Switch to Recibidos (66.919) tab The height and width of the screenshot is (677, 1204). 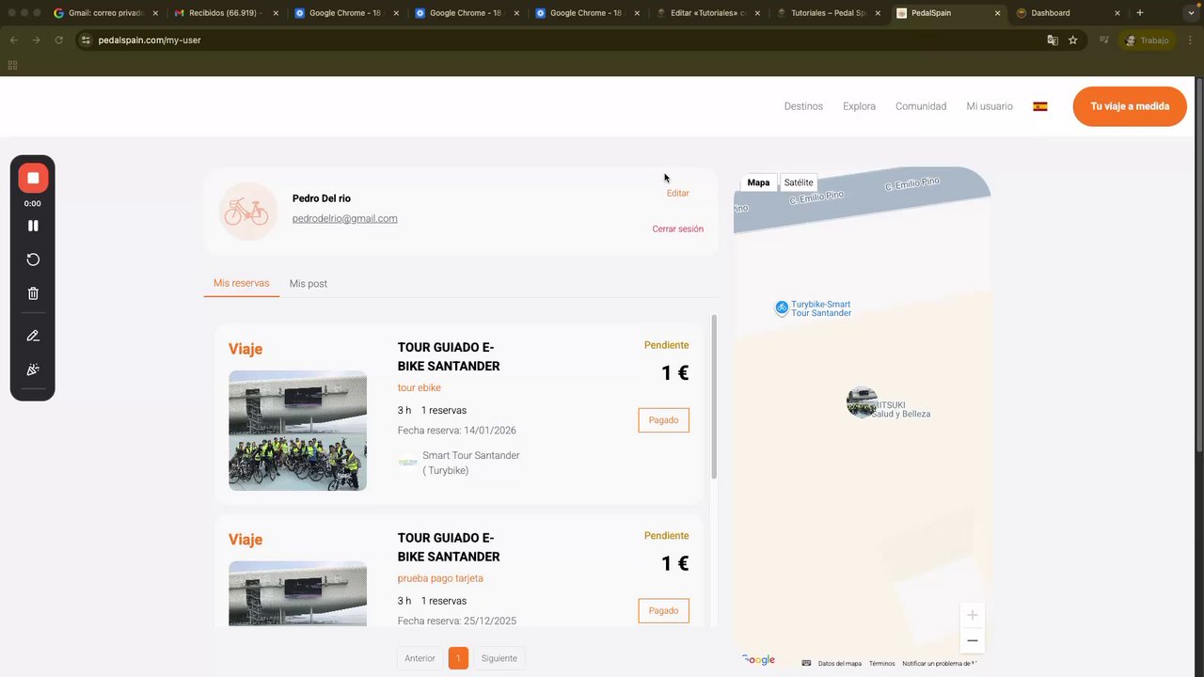225,13
